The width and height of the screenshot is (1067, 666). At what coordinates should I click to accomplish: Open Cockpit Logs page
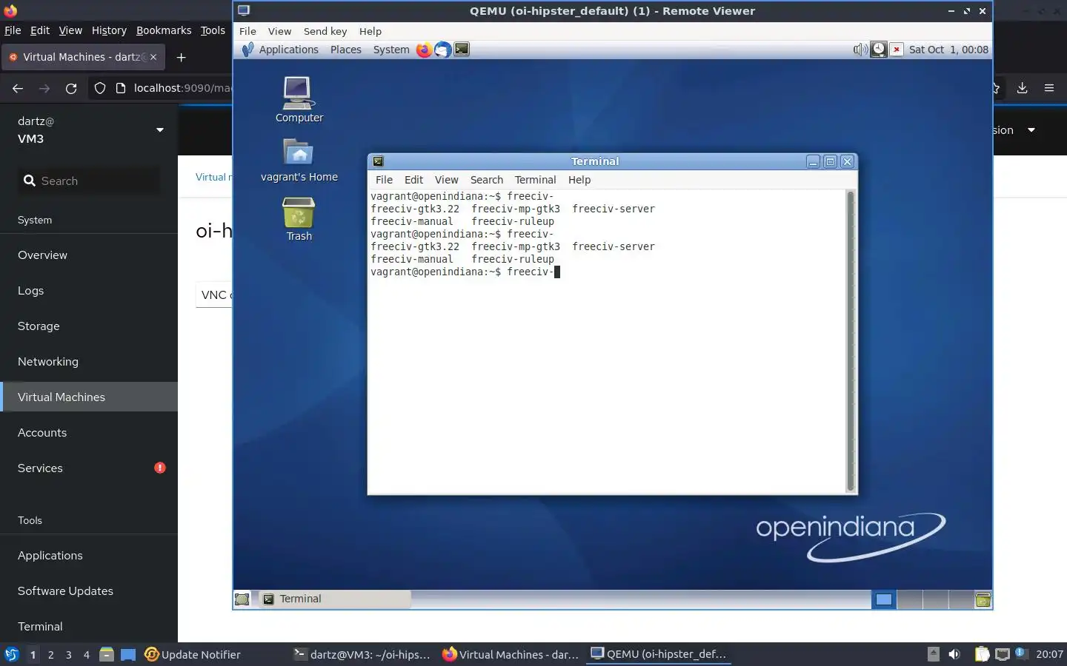tap(89, 290)
